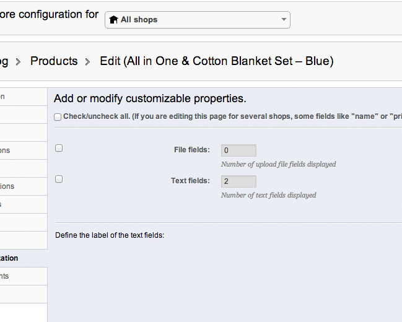The height and width of the screenshot is (322, 402).
Task: Click the 'Add or modify customizable properties' heading
Action: point(150,98)
